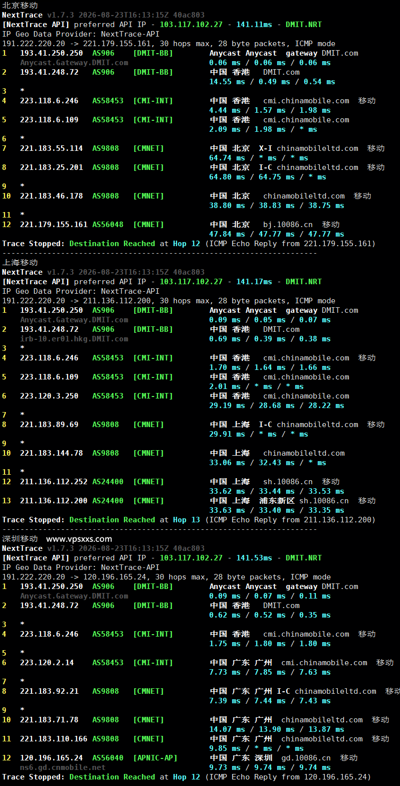Click the 141.53ms API latency value
Screen dimensions: 400x786
(x=254, y=558)
